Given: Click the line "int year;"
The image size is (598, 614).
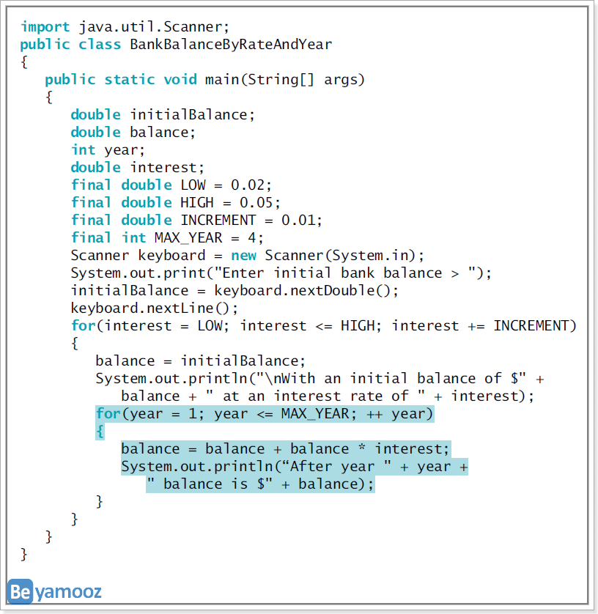Looking at the screenshot, I should [108, 150].
